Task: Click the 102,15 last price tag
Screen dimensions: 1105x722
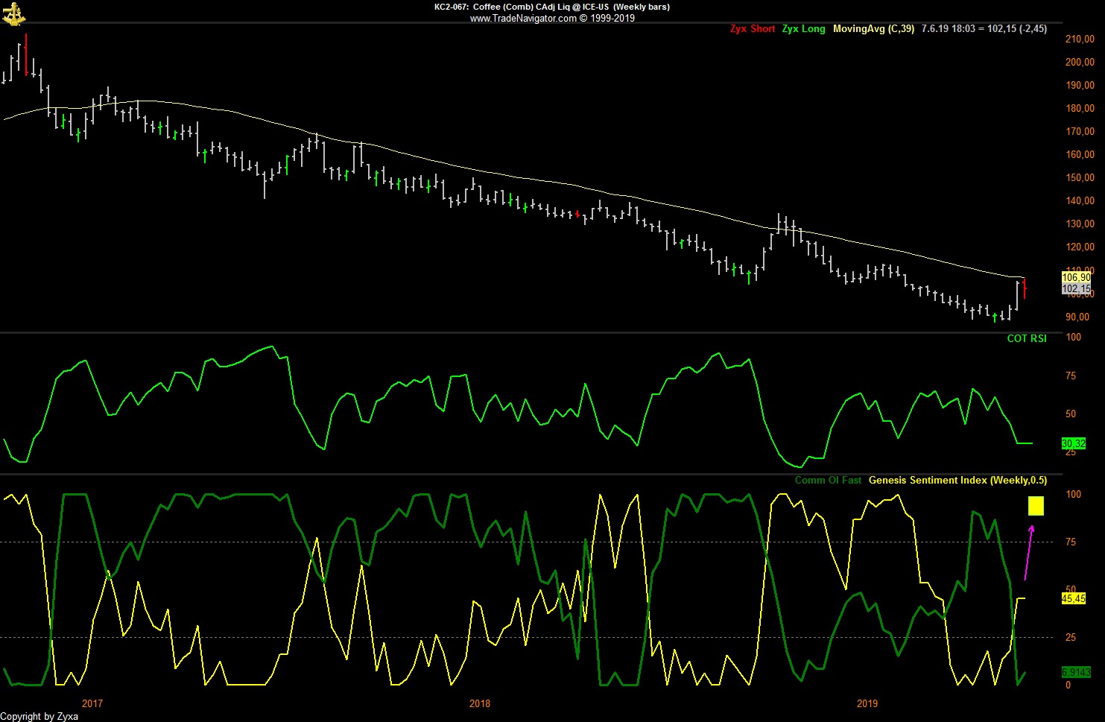Action: click(1076, 288)
